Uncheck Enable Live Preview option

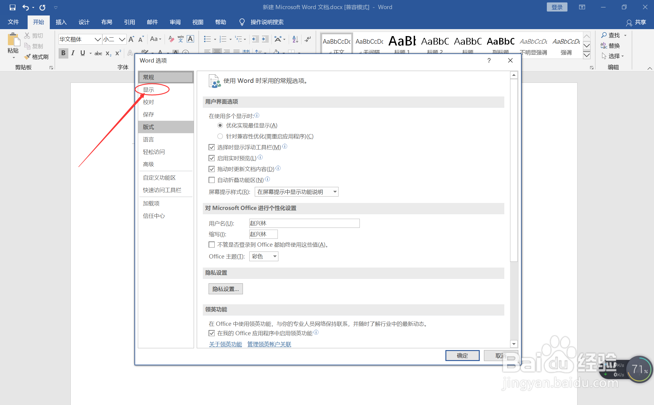(x=212, y=158)
